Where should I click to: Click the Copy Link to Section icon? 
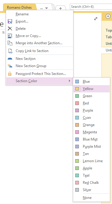(x=10, y=51)
